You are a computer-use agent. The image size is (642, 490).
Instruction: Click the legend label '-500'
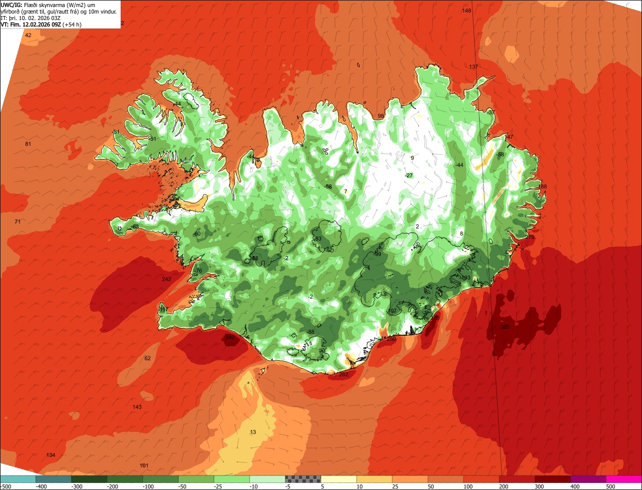coord(6,486)
